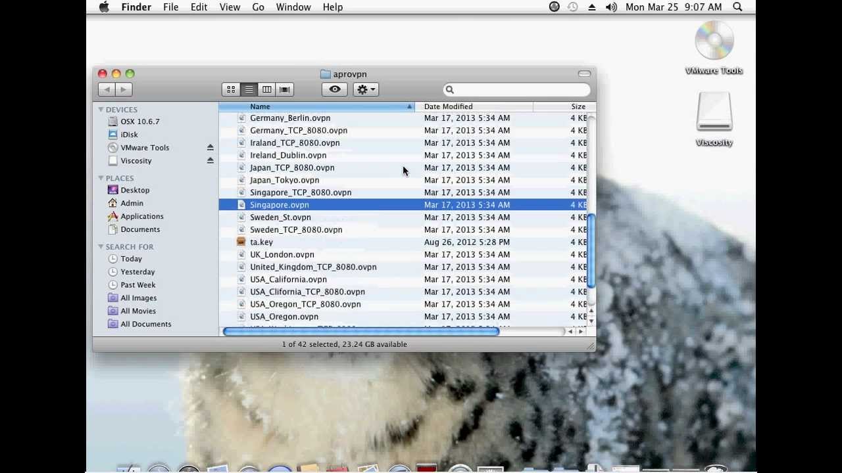The width and height of the screenshot is (842, 473).
Task: Open the Window menu
Action: (293, 7)
